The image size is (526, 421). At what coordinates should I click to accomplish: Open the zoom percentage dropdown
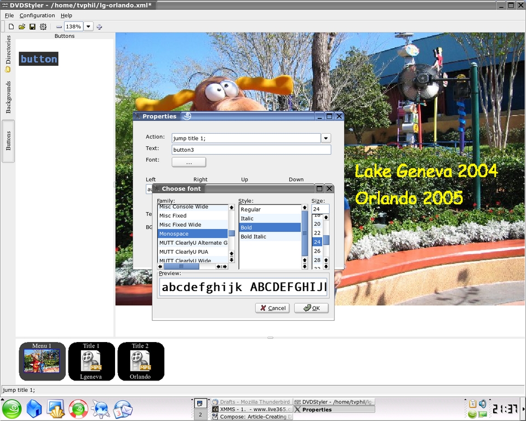pyautogui.click(x=88, y=26)
